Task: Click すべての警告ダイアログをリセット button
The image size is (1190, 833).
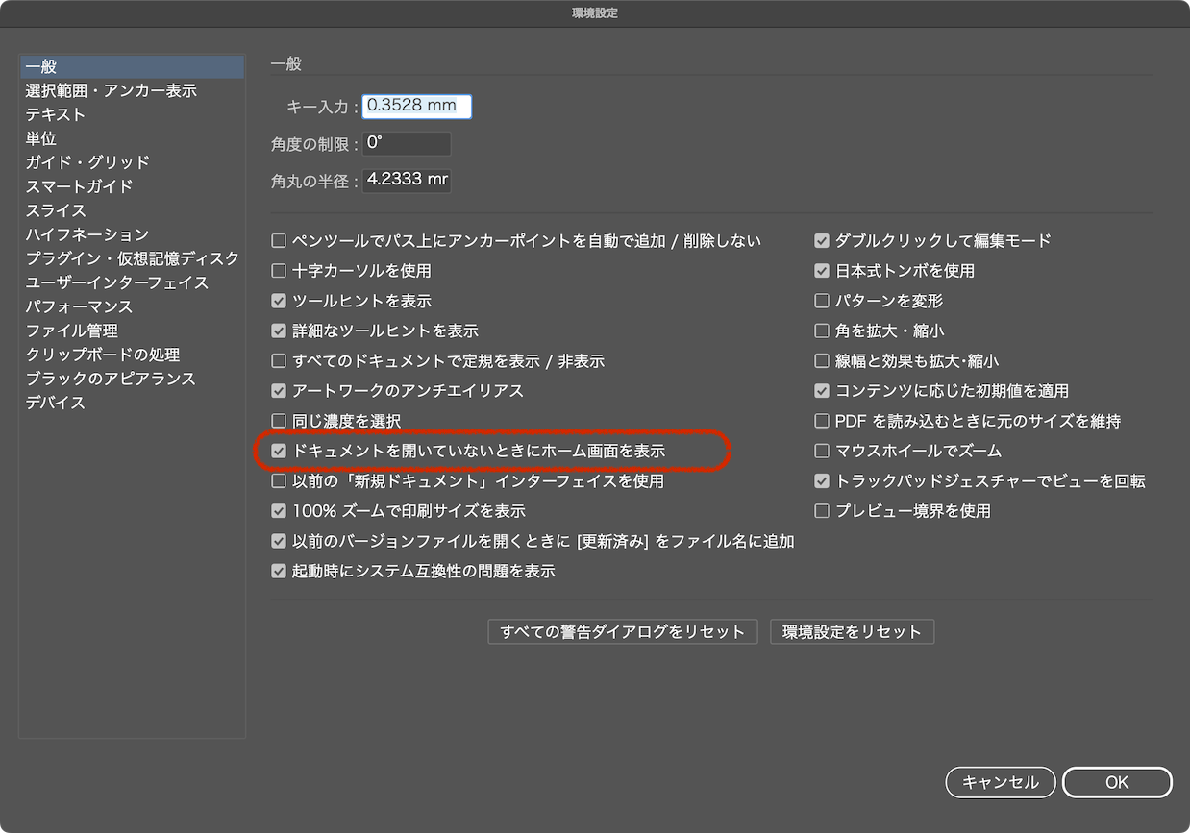Action: [621, 631]
